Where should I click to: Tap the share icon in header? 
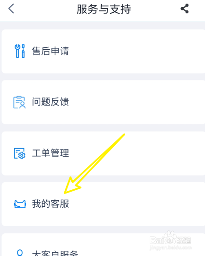coord(185,9)
